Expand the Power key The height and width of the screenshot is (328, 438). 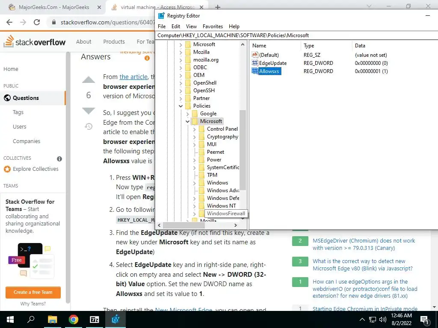(195, 160)
